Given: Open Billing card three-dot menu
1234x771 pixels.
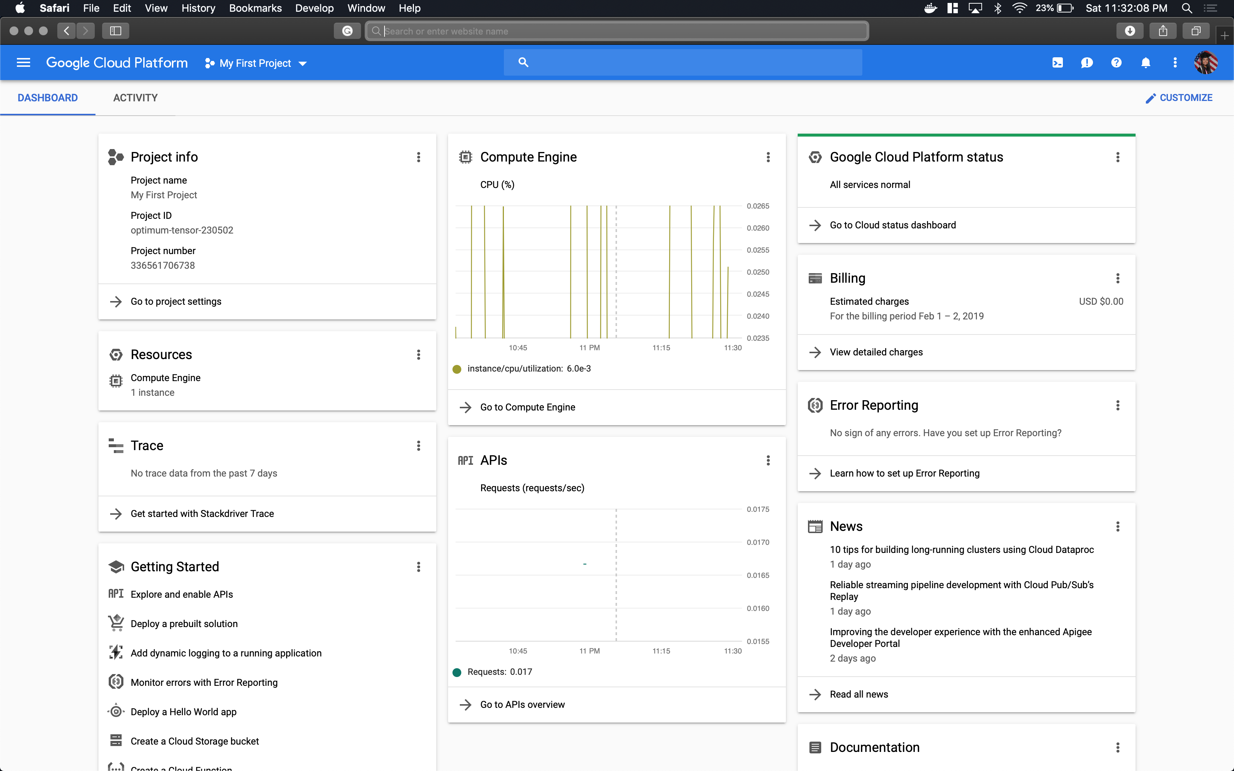Looking at the screenshot, I should point(1118,278).
